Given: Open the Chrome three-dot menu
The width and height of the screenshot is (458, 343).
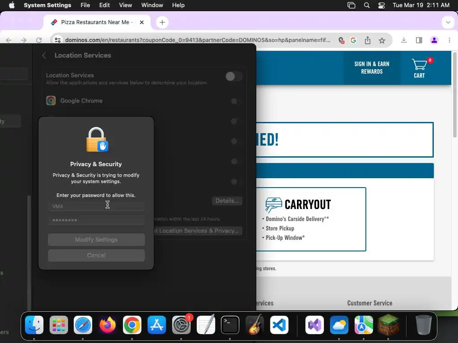Looking at the screenshot, I should (449, 40).
